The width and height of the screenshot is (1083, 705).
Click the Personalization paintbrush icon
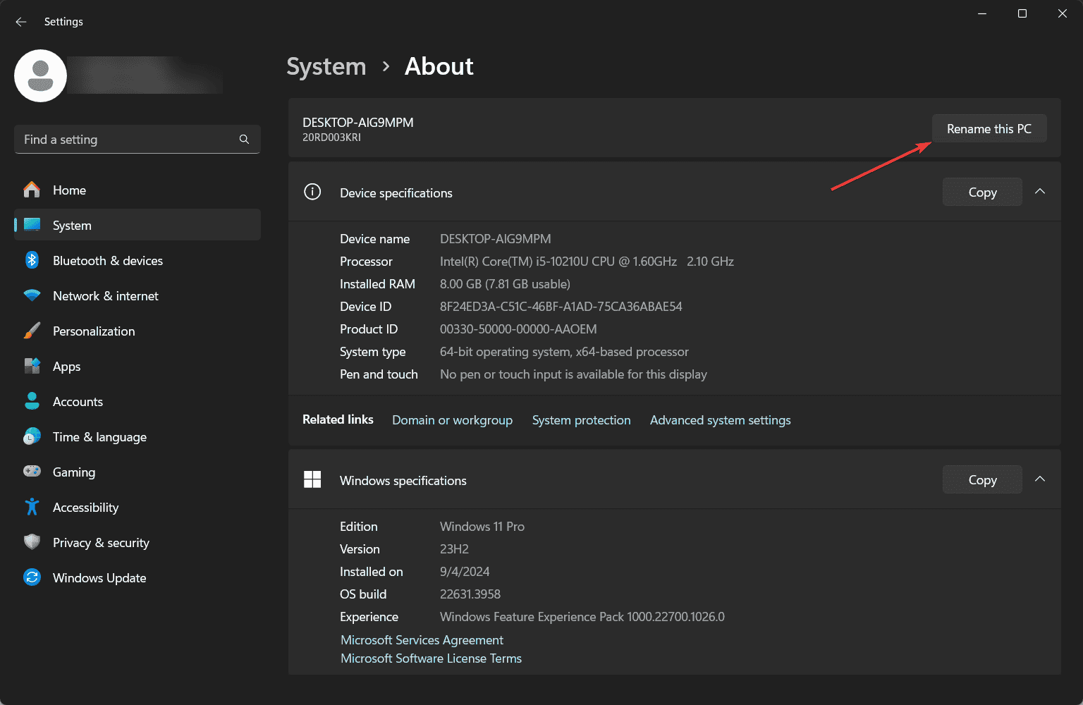tap(32, 331)
